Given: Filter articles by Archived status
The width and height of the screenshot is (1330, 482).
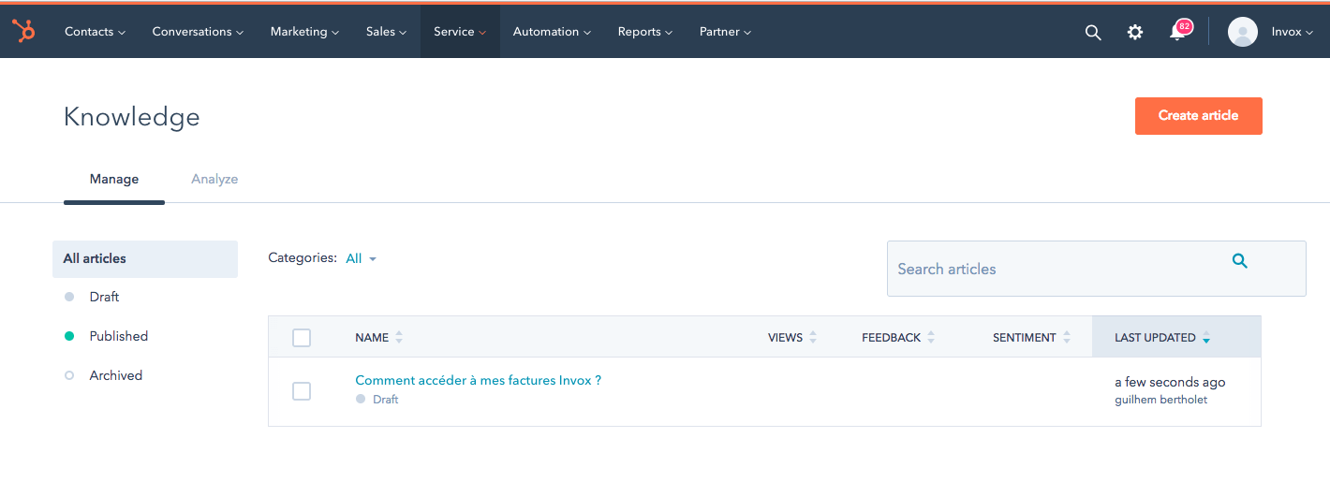Looking at the screenshot, I should pyautogui.click(x=116, y=375).
